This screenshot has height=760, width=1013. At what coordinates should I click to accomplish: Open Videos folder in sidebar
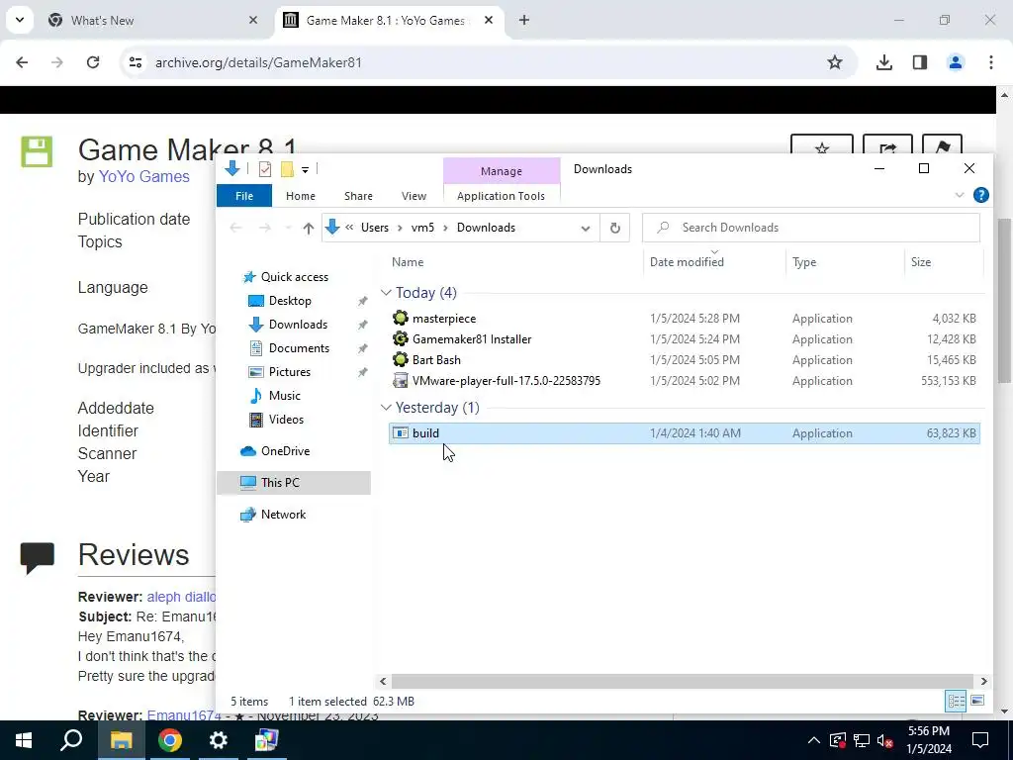[x=286, y=420]
